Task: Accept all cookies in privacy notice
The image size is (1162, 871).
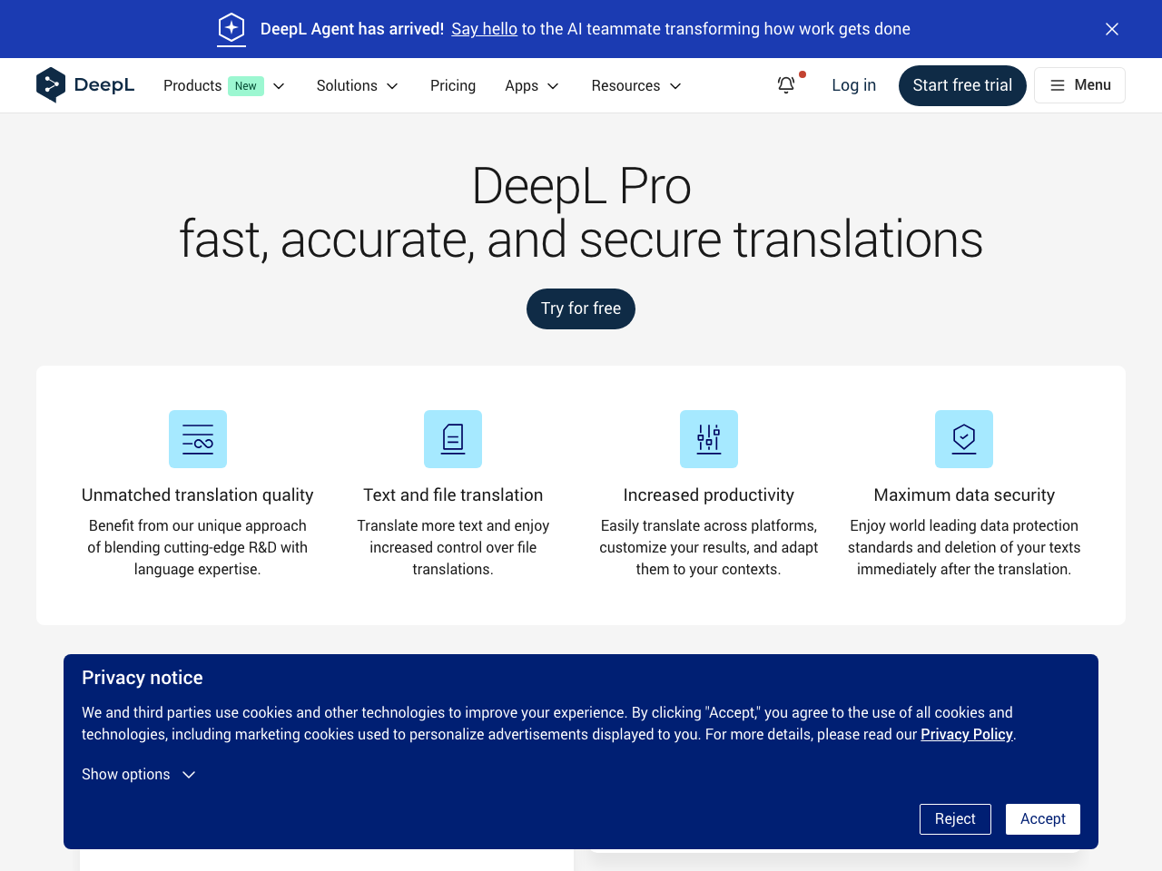Action: (x=1042, y=818)
